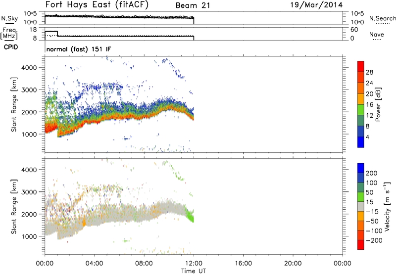This screenshot has width=396, height=274.
Task: Select the "Power [dB]" color bar title
Action: 378,104
